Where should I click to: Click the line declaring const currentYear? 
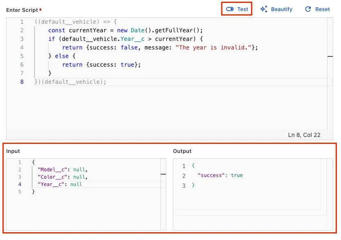tap(125, 30)
